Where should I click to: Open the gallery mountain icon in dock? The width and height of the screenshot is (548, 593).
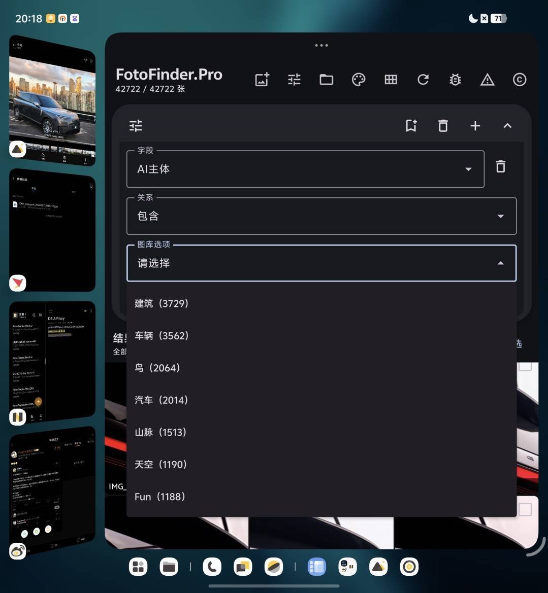coord(378,567)
